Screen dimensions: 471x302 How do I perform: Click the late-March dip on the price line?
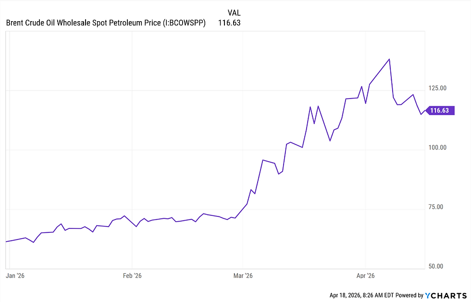point(330,140)
